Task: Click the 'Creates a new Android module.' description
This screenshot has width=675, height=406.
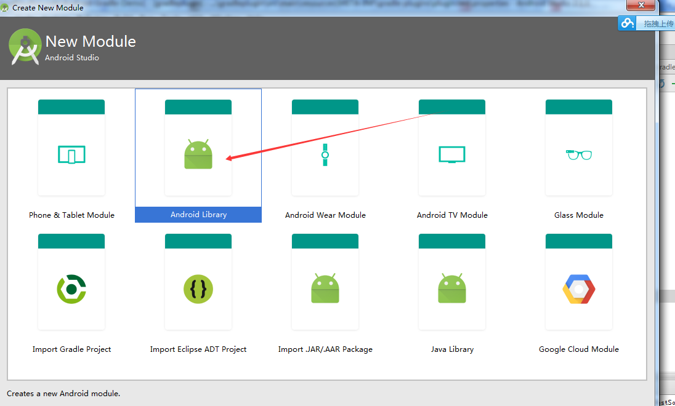Action: coord(63,394)
